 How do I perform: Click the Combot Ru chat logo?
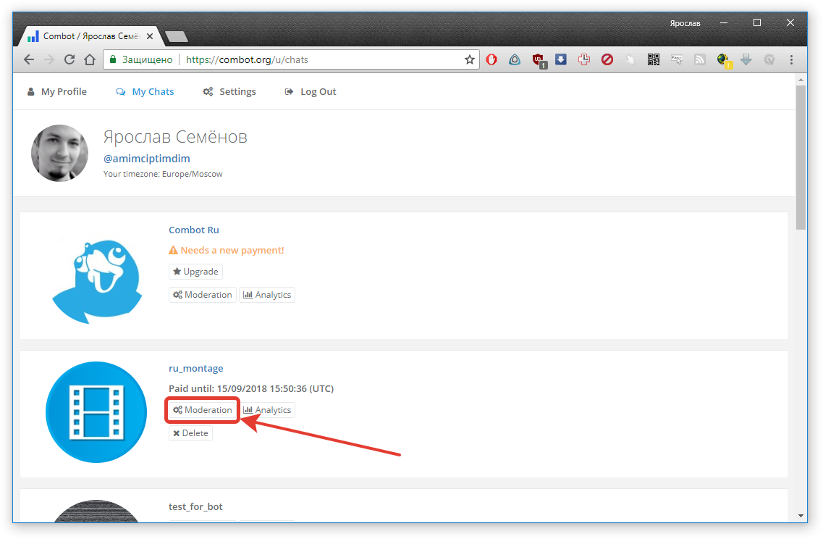[x=97, y=281]
